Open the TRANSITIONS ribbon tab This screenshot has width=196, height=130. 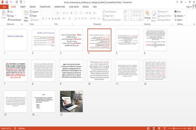pos(45,7)
